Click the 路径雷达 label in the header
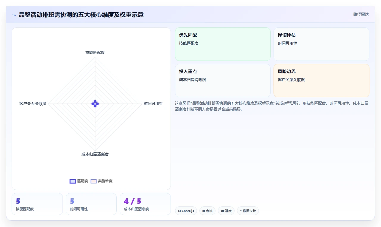 [361, 14]
